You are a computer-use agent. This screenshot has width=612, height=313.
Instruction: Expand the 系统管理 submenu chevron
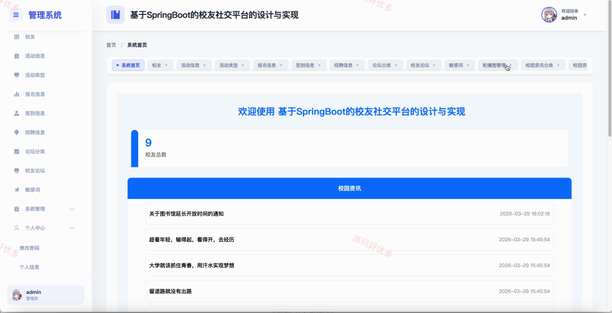point(72,209)
